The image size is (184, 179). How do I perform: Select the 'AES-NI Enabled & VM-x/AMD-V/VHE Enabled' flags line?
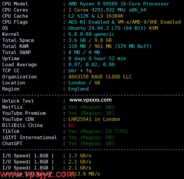coord(124,22)
